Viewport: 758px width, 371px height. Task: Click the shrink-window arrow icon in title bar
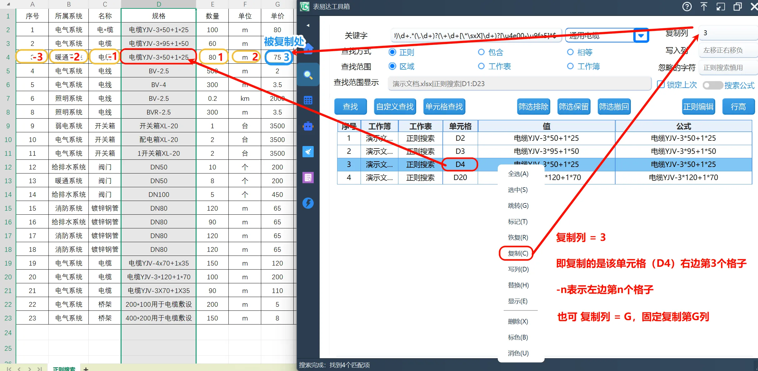click(721, 7)
